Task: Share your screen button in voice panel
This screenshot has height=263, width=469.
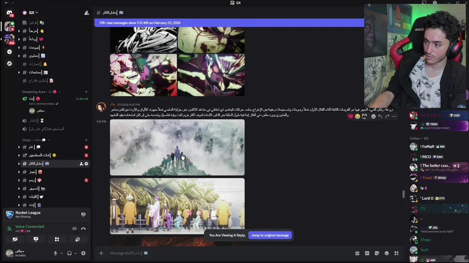Action: [36, 239]
